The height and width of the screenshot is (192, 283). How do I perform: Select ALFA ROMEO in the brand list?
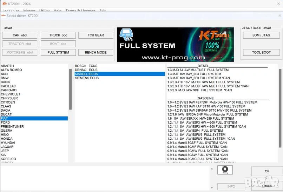[11, 70]
